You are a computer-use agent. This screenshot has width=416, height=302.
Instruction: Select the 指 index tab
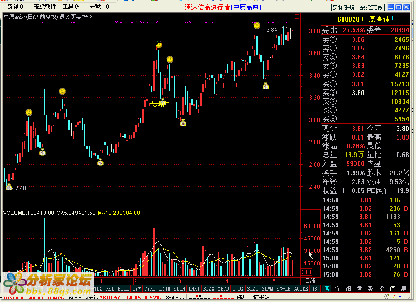click(381, 289)
